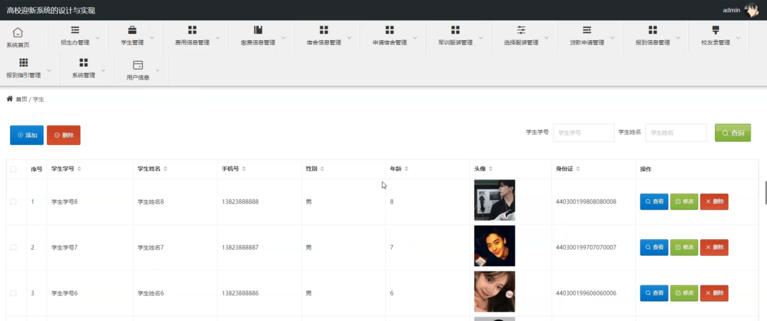Open the 宿舍信息管理 menu
Screen dimensions: 767x321
point(326,37)
